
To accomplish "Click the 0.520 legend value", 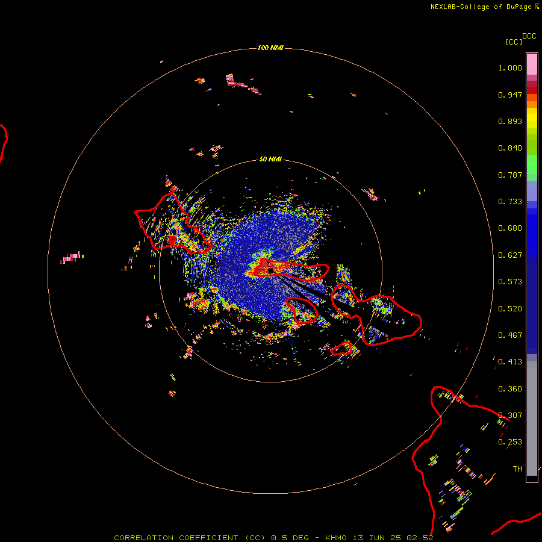I will pyautogui.click(x=510, y=309).
